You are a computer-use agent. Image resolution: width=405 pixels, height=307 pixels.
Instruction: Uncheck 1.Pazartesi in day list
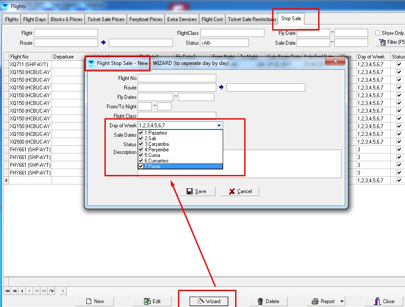click(x=141, y=133)
